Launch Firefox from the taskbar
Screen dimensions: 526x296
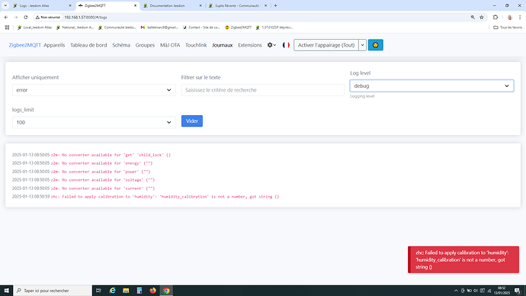[152, 291]
